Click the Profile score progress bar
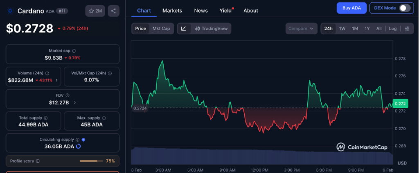Viewport: 419px width, 173px height. point(91,161)
